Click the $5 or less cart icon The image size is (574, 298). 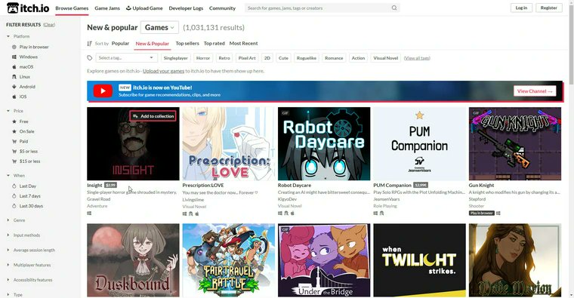coord(14,151)
